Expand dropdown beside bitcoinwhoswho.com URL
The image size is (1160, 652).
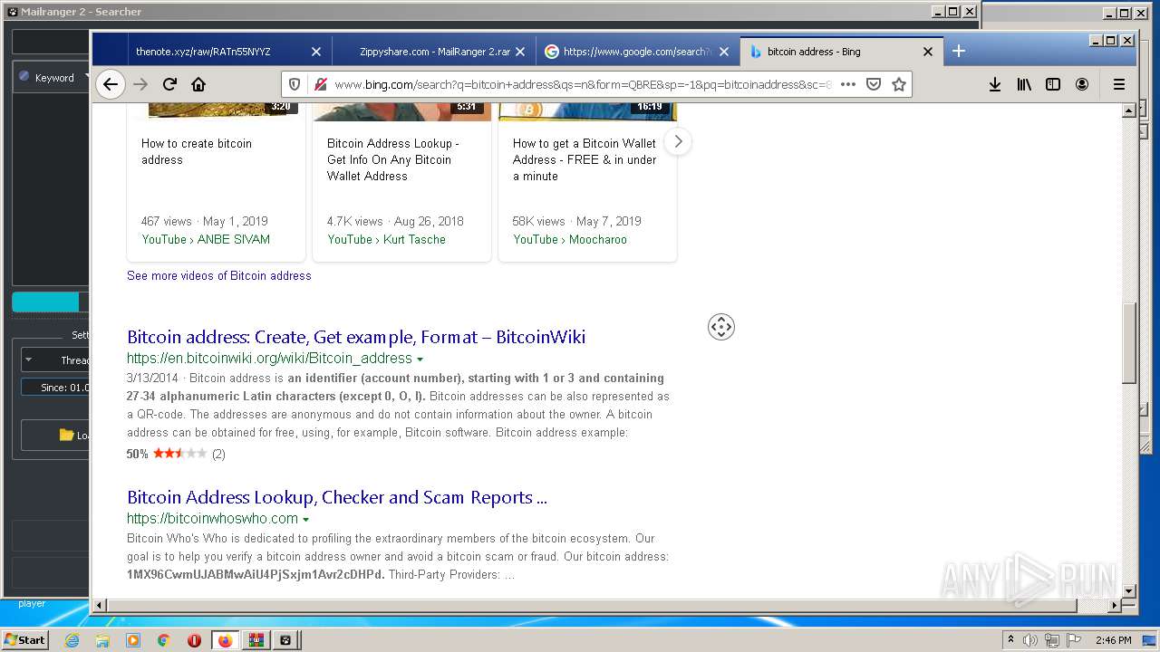(305, 520)
